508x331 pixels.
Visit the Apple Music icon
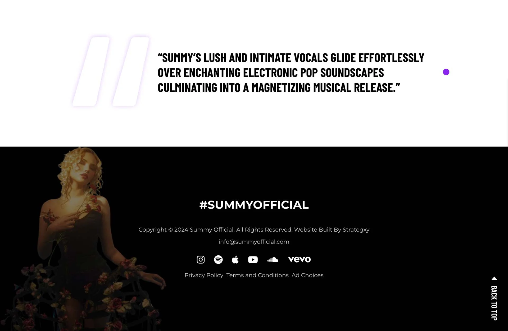pos(235,260)
